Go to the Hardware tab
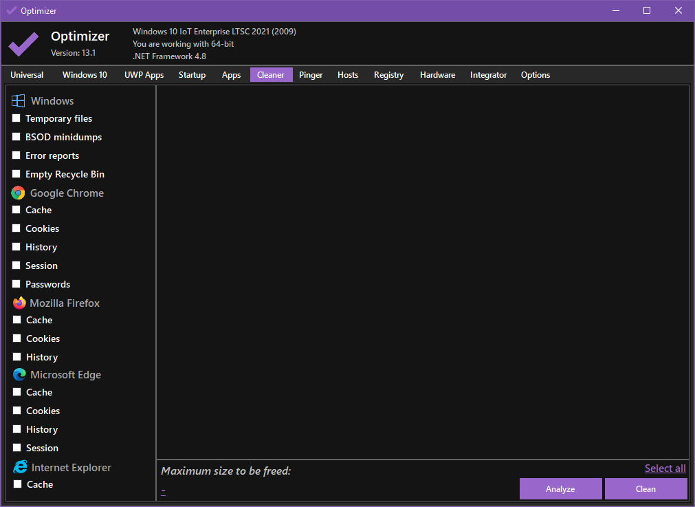The image size is (695, 507). pyautogui.click(x=437, y=75)
